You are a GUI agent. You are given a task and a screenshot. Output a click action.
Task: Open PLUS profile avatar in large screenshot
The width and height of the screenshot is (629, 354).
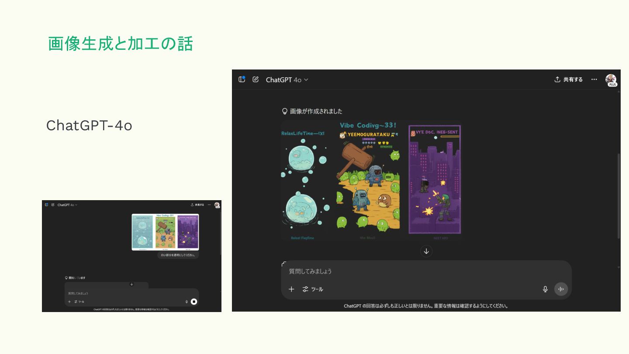pos(611,80)
